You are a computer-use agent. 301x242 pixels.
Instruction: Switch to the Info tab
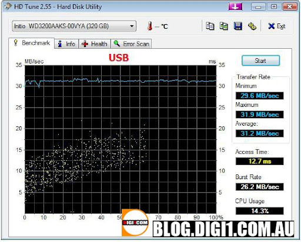66,43
